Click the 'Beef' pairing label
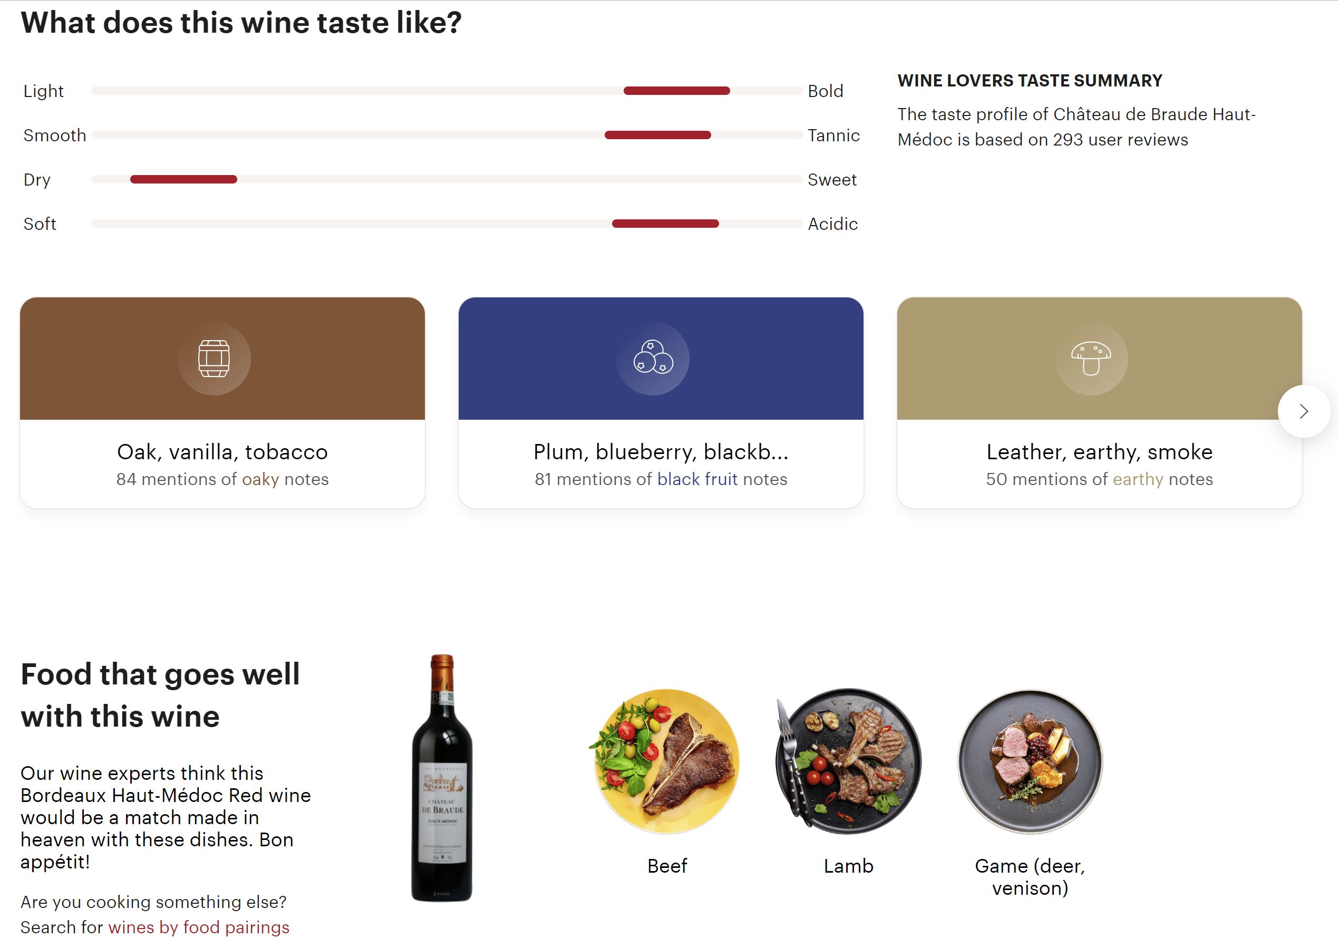 click(667, 866)
